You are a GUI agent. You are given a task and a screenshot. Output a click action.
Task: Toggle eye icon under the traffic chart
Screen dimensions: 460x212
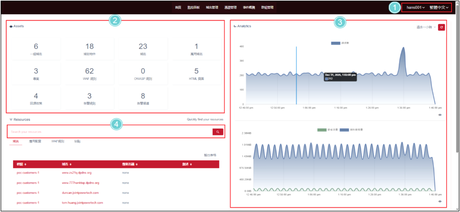tap(440, 201)
